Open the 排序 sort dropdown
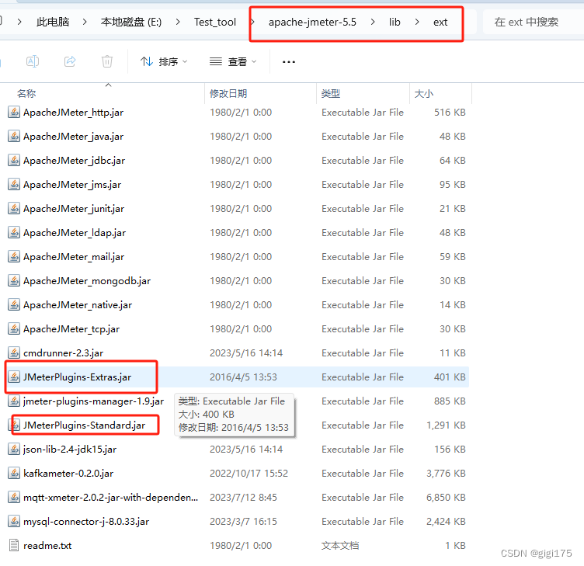This screenshot has width=584, height=566. pyautogui.click(x=164, y=61)
